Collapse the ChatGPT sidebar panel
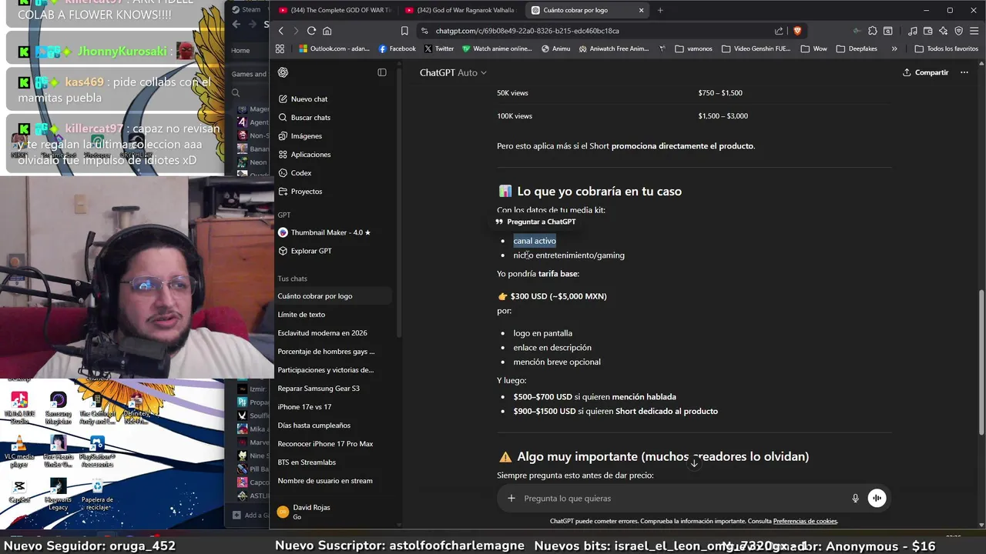 click(x=382, y=72)
